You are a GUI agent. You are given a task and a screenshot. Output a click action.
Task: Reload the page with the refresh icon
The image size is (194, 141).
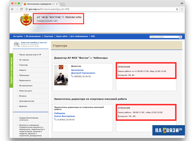tap(22, 9)
